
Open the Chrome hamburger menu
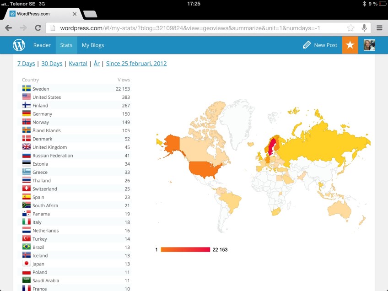point(379,28)
